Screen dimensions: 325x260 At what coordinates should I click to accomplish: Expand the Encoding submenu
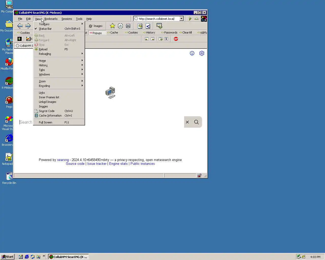[x=59, y=86]
